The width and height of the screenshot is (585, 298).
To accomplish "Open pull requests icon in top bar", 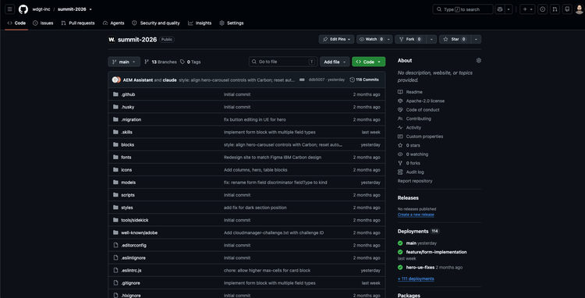I will tap(555, 9).
